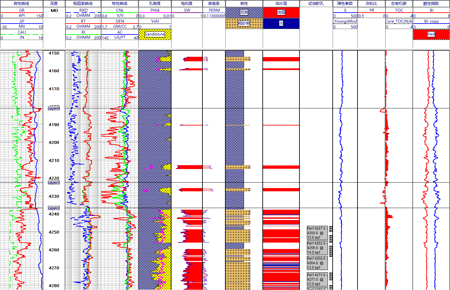The height and width of the screenshot is (290, 450).
Task: Click the MD depth track label
Action: (x=54, y=11)
